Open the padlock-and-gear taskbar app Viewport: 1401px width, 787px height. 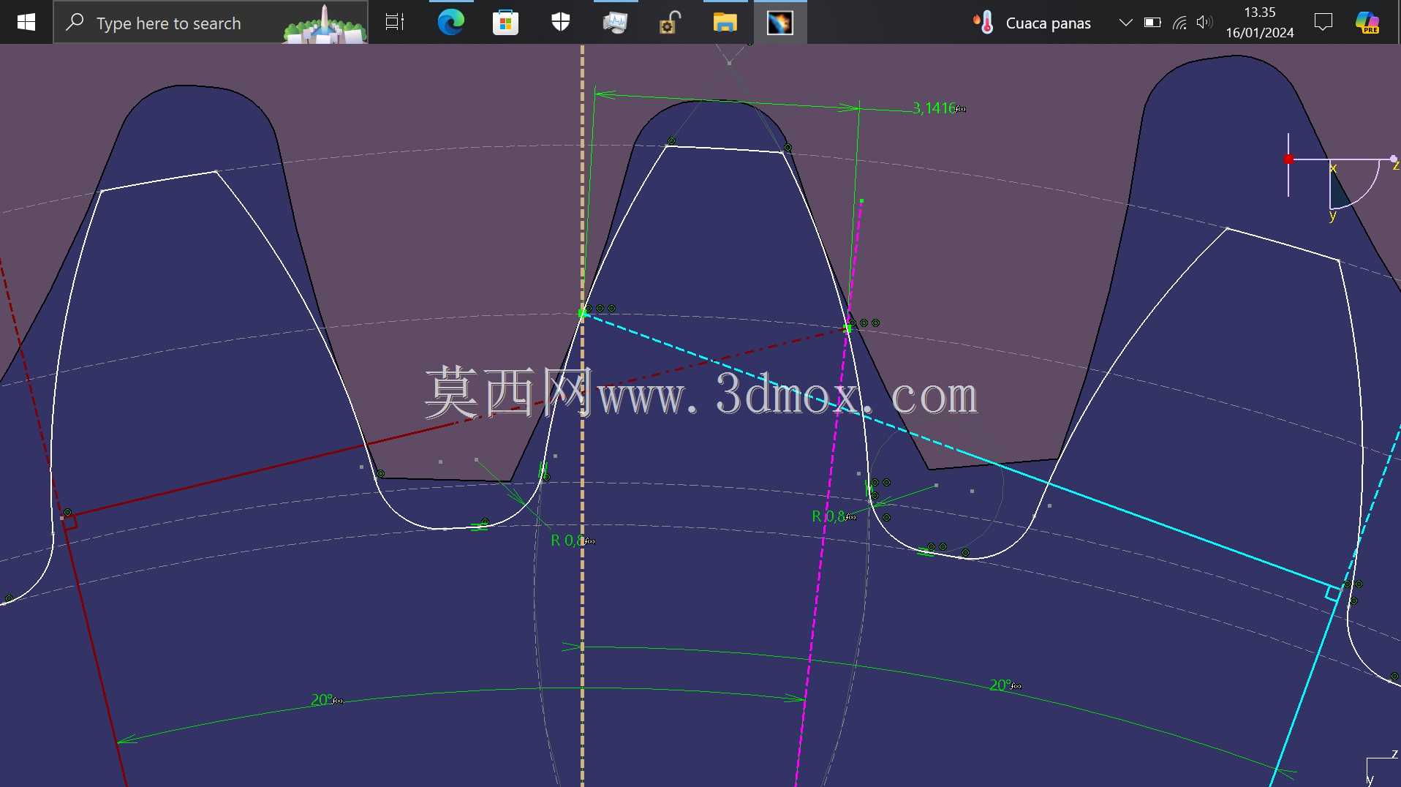(670, 22)
